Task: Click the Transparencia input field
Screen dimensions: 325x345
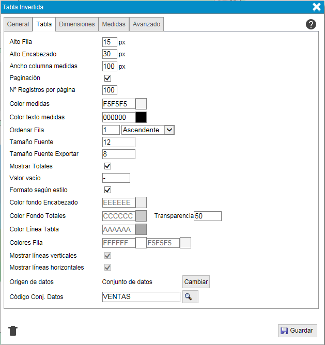Action: (208, 216)
